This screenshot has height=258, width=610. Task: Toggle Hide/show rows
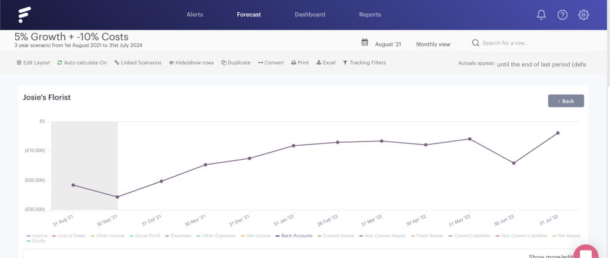click(191, 63)
